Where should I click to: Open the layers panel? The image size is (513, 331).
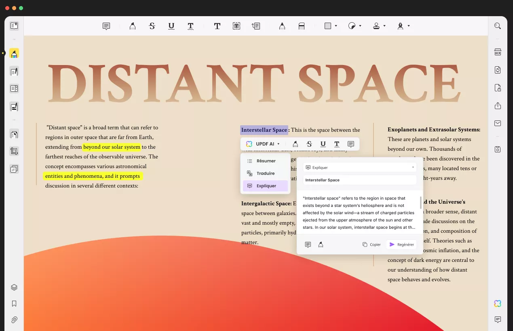coord(14,287)
